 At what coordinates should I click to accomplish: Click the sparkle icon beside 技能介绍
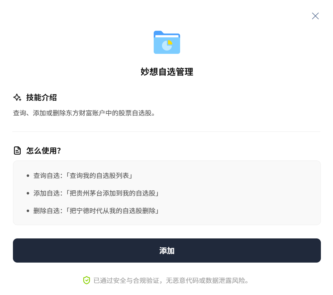[x=17, y=98]
